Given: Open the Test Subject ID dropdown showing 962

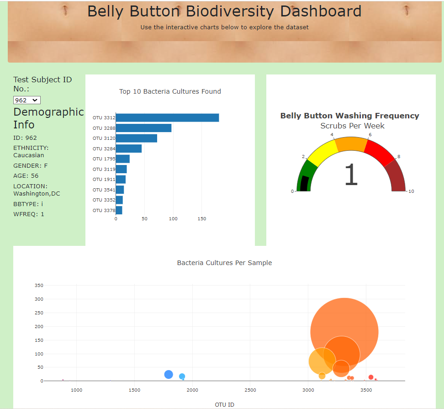Looking at the screenshot, I should tap(27, 100).
